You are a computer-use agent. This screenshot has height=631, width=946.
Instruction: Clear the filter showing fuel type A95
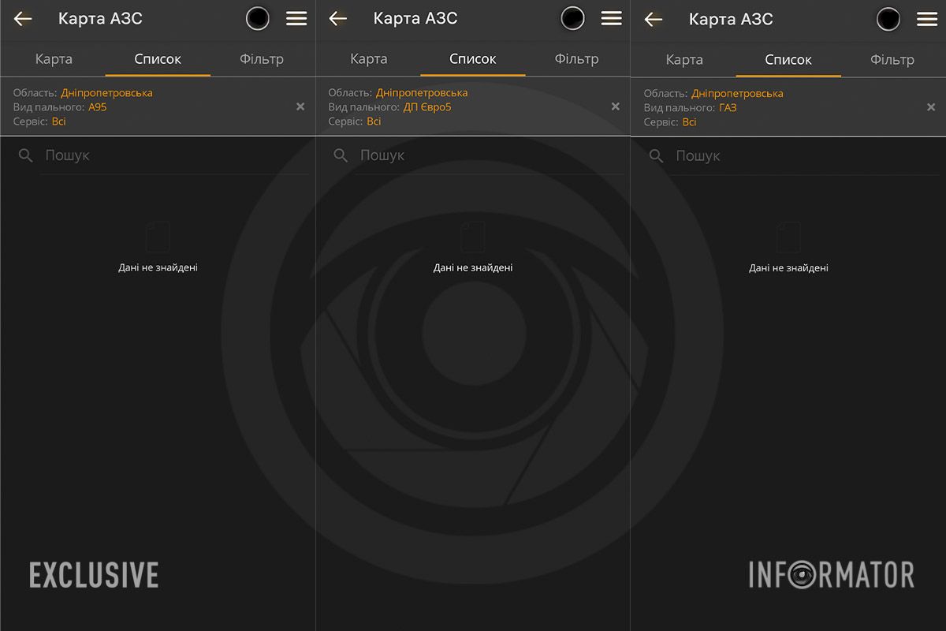pyautogui.click(x=300, y=106)
